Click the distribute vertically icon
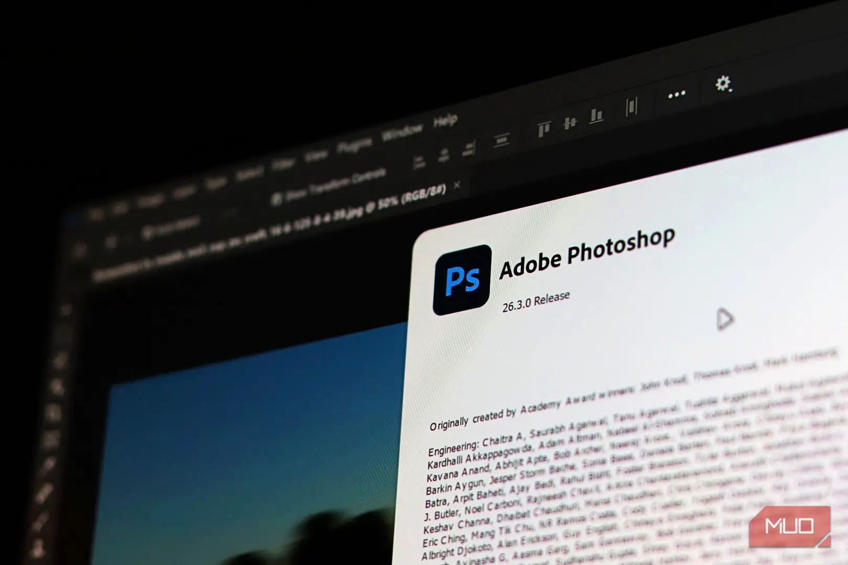The width and height of the screenshot is (848, 565). tap(501, 140)
